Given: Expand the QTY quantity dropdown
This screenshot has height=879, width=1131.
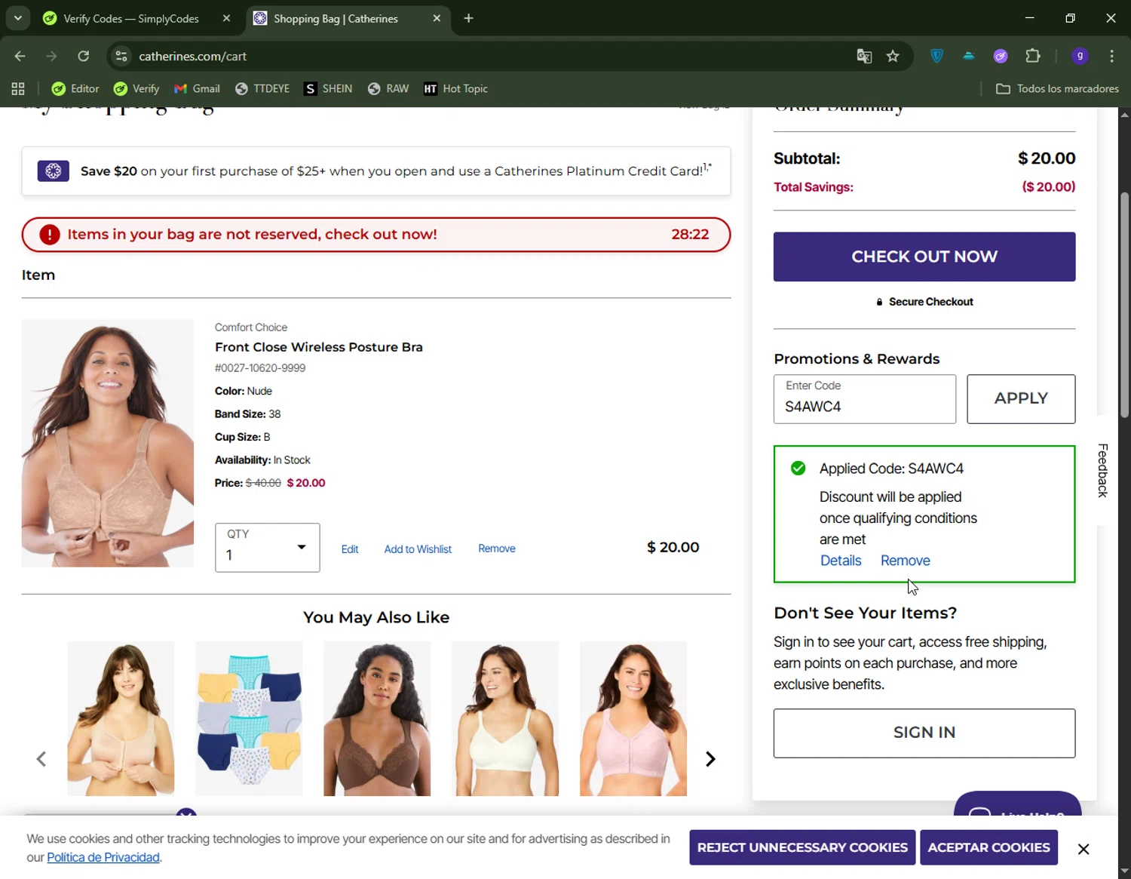Looking at the screenshot, I should click(267, 548).
